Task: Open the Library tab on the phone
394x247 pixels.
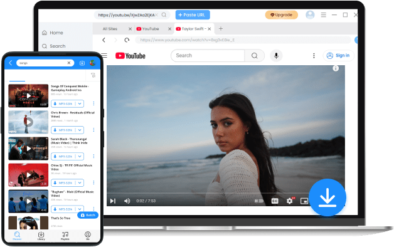Action: [x=41, y=236]
